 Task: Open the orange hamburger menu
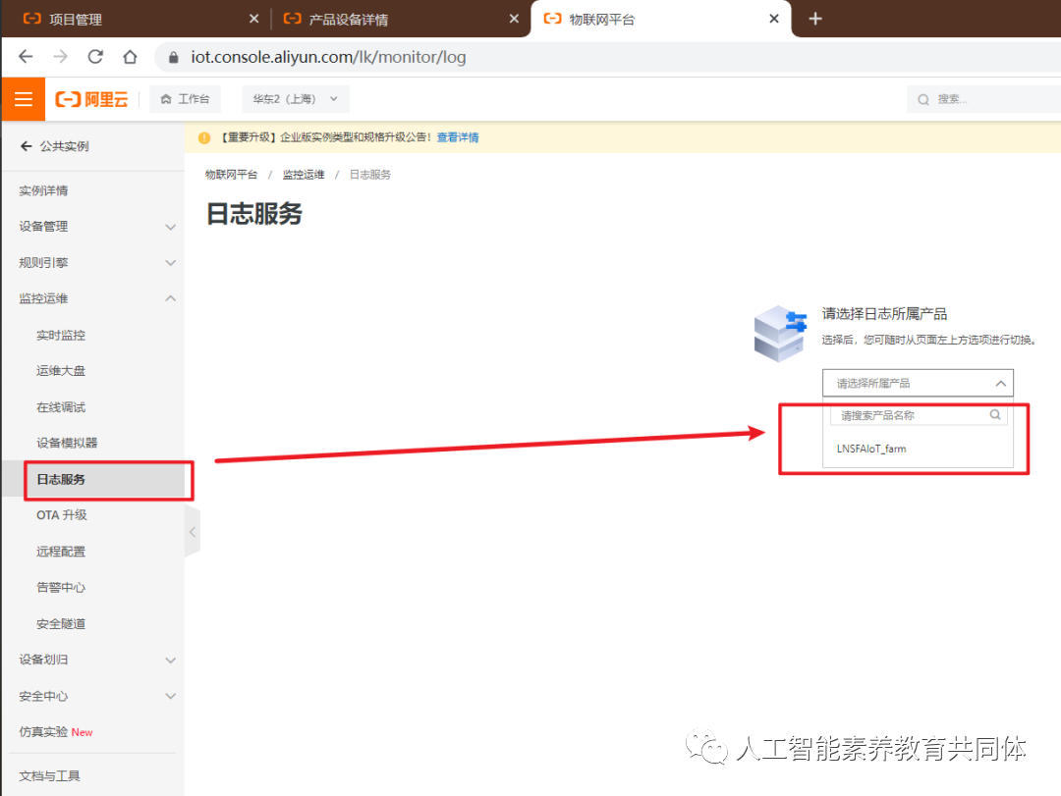24,99
